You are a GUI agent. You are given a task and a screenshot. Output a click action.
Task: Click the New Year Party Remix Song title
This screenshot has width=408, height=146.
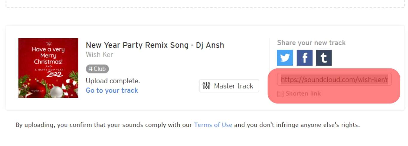pyautogui.click(x=155, y=45)
